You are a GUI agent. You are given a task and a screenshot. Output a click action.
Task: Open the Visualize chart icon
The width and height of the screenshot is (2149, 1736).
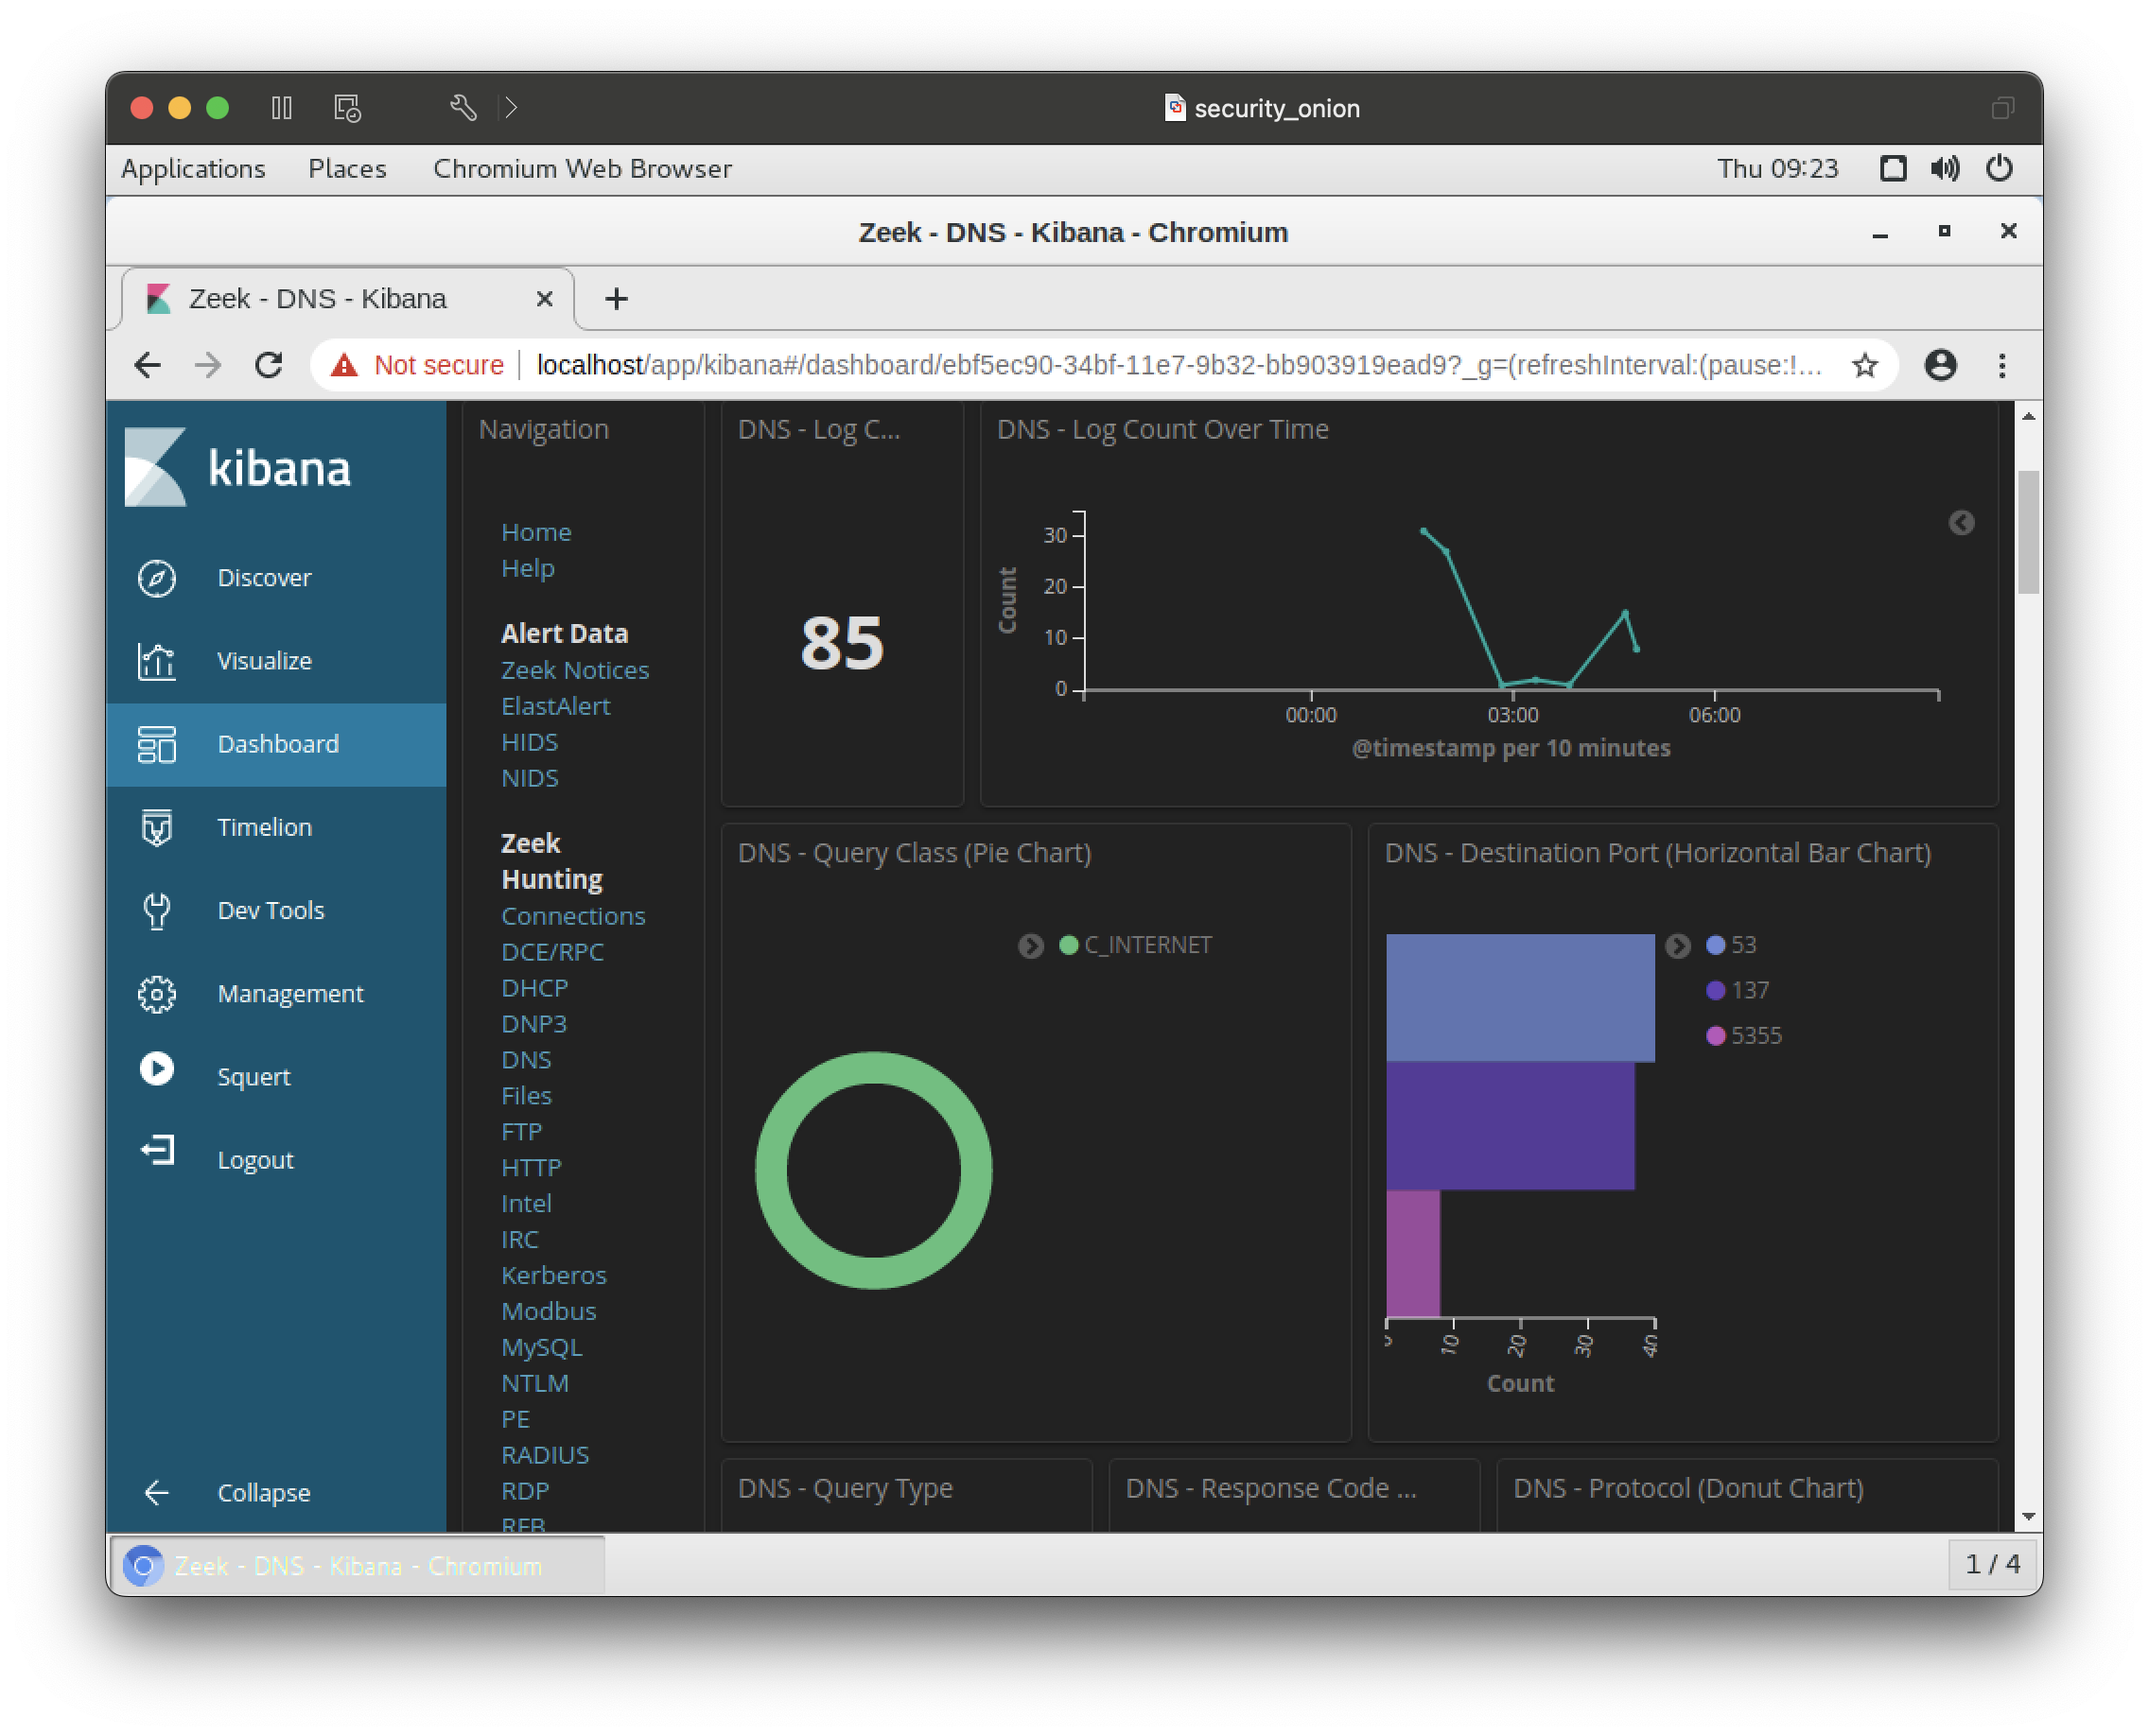pos(157,661)
